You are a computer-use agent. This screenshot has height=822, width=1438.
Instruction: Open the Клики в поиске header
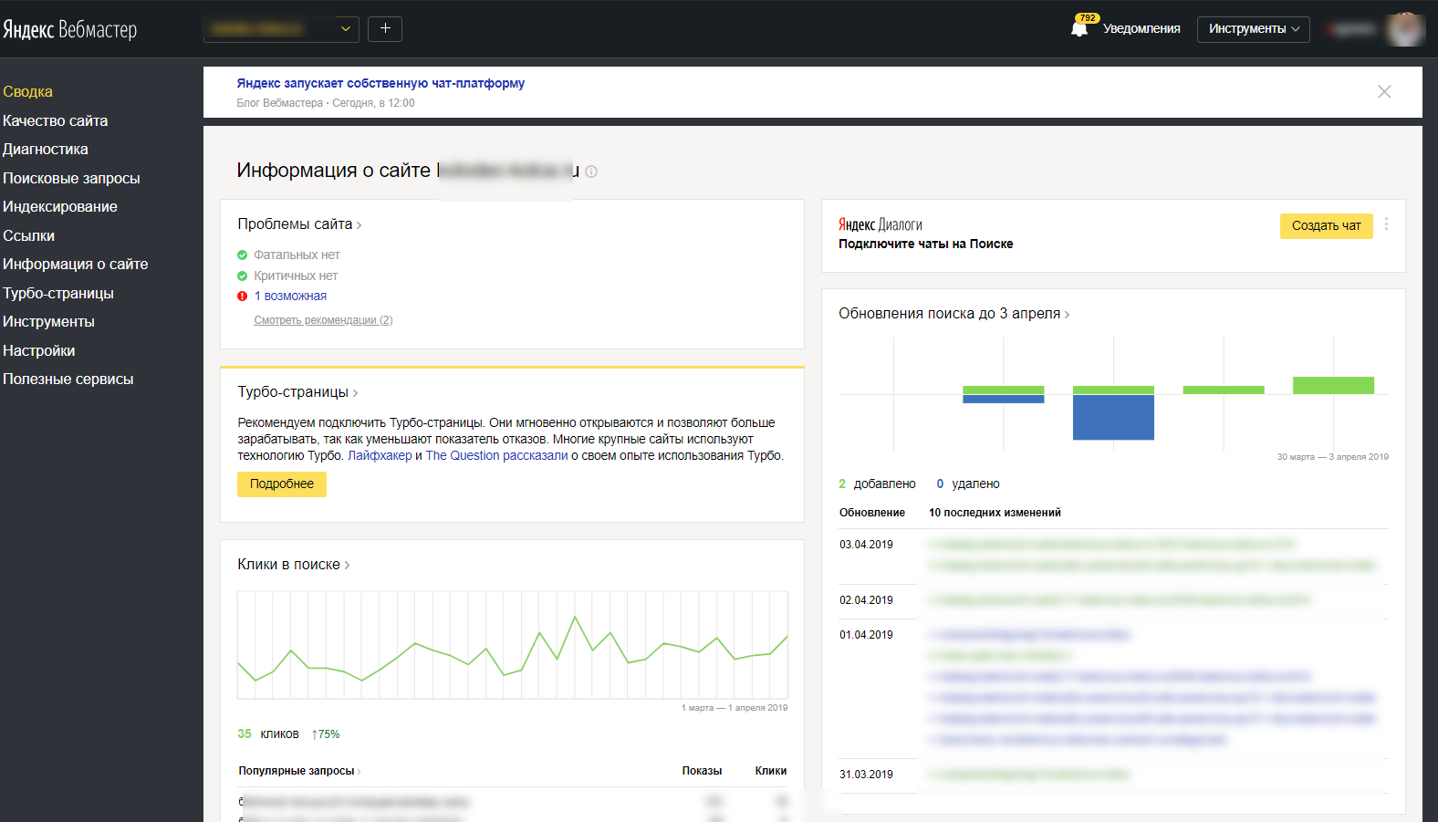[x=294, y=565]
